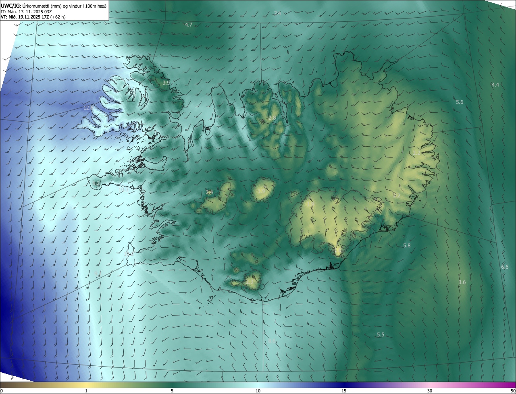The height and width of the screenshot is (394, 516).
Task: Click the value 3.9 over the Westfjords
Action: pos(166,83)
